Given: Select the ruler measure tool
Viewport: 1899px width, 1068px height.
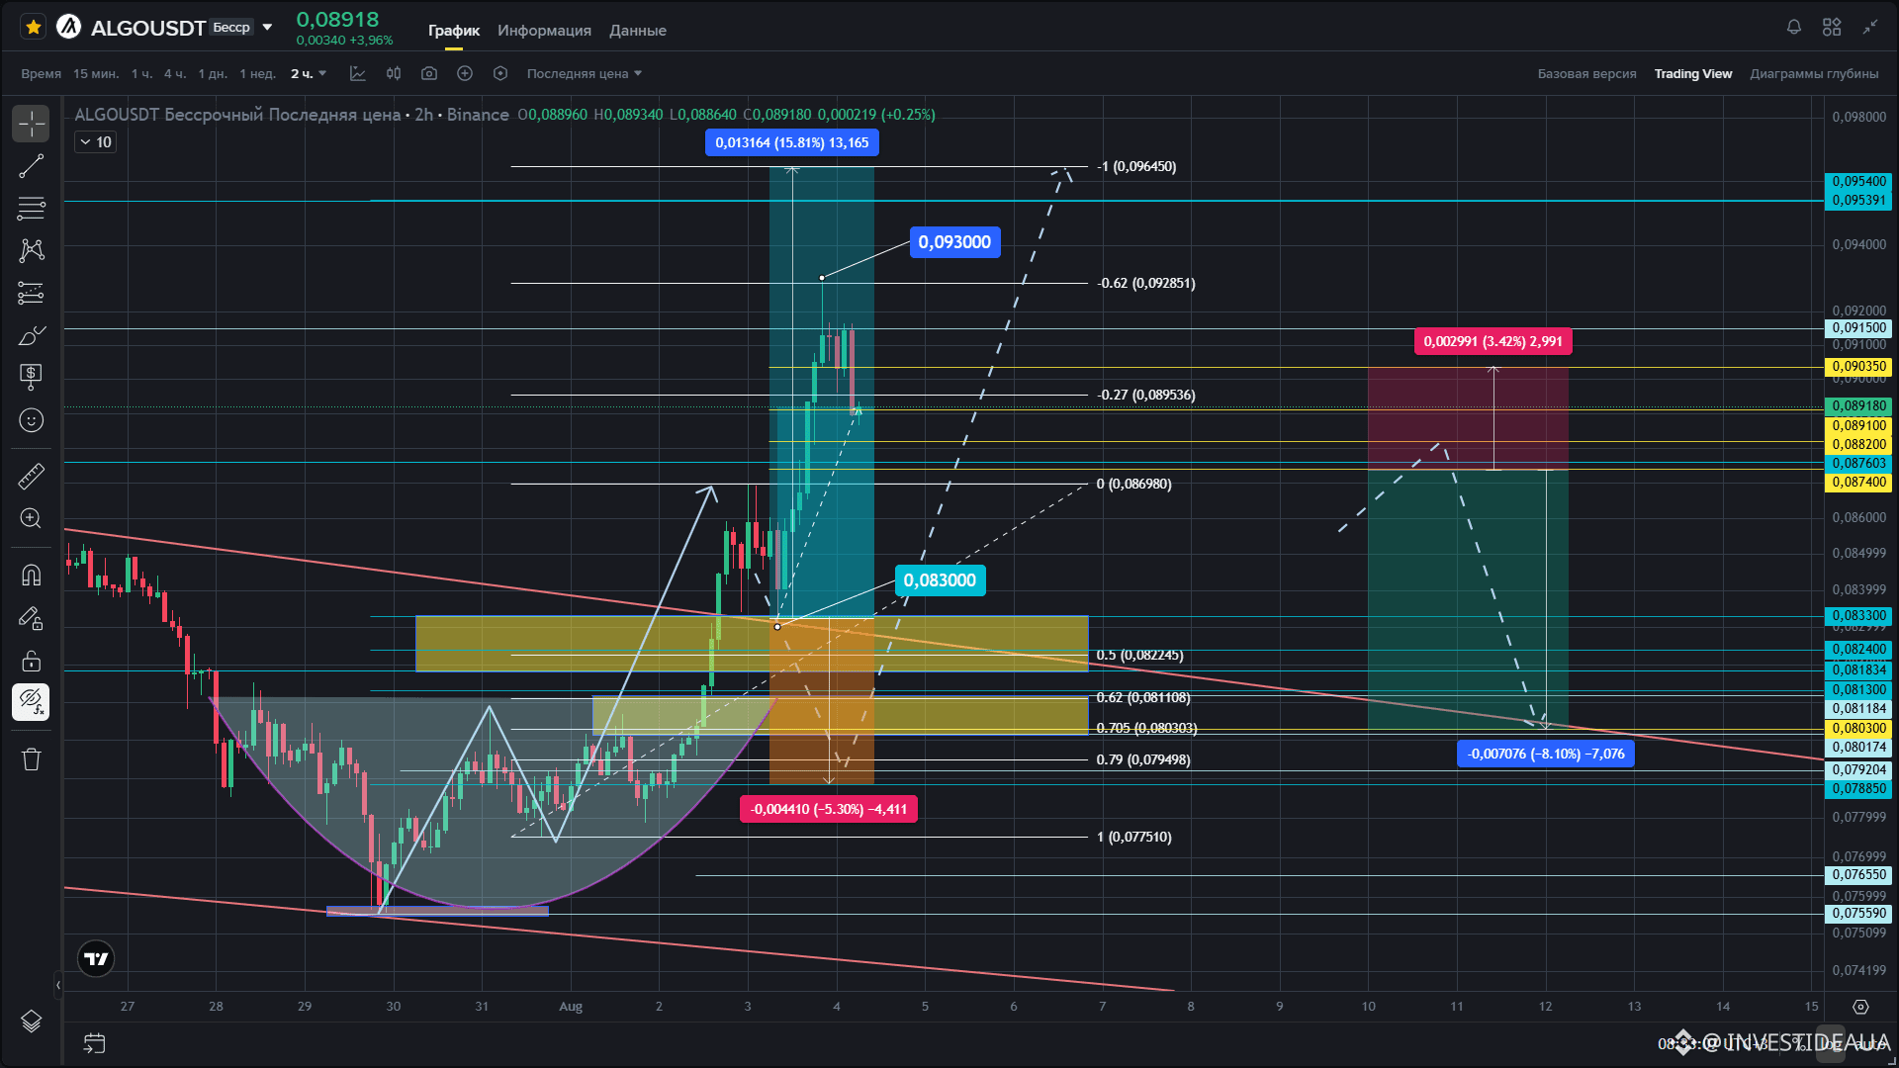Looking at the screenshot, I should (x=32, y=477).
